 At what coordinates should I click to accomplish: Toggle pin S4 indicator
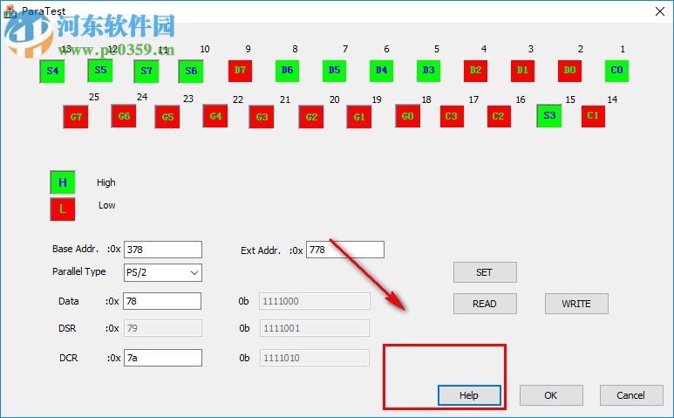click(x=52, y=71)
